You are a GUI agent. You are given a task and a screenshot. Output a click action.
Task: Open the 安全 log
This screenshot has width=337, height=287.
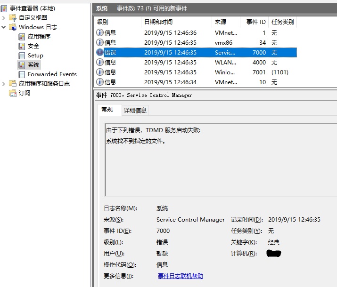point(33,46)
